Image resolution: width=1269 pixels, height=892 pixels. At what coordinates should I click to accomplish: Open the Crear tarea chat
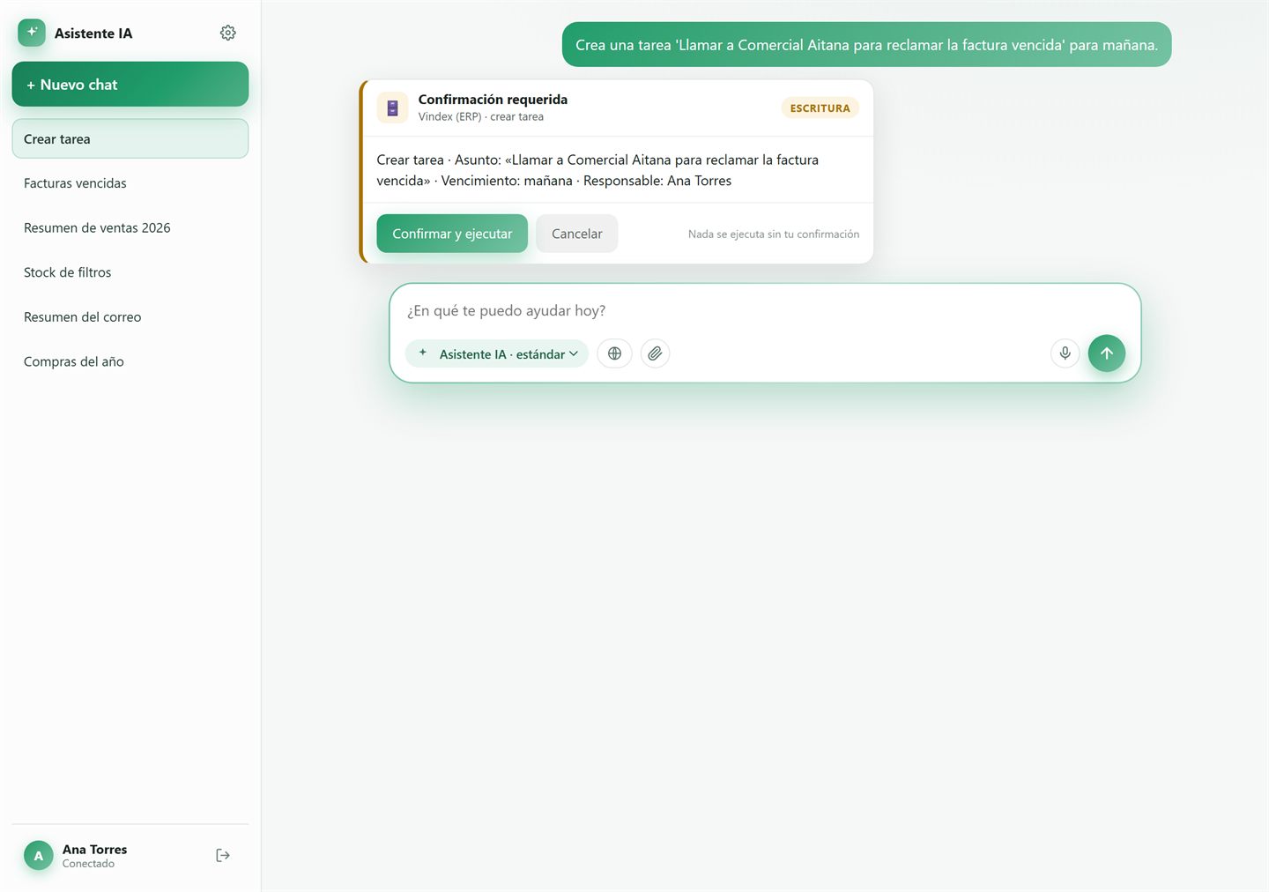130,139
